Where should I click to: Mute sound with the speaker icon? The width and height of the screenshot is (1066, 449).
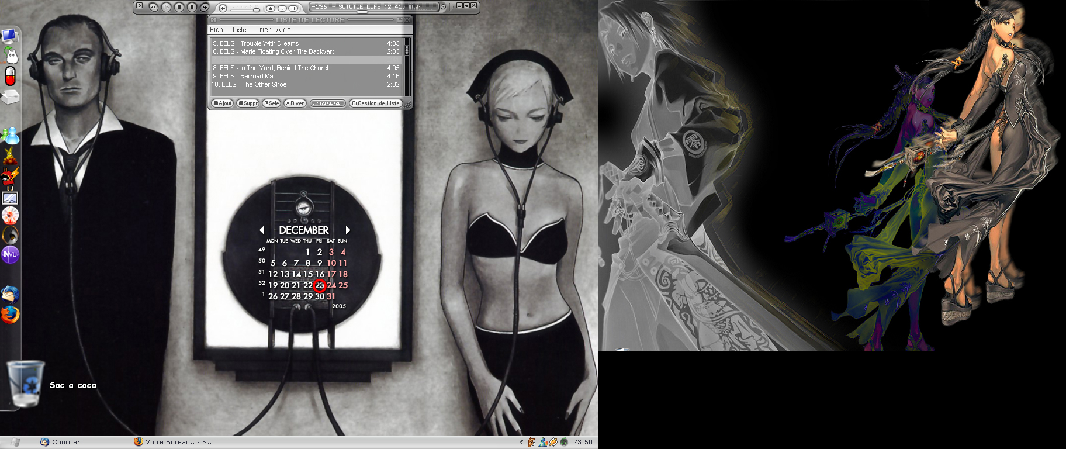point(223,8)
